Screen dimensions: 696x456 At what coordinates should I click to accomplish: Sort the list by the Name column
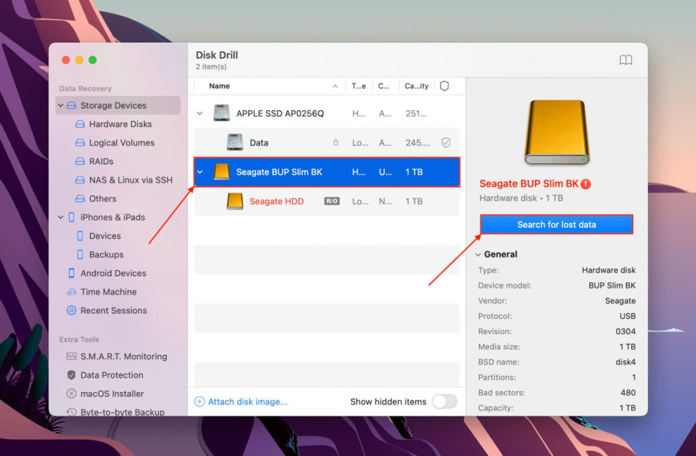tap(219, 85)
